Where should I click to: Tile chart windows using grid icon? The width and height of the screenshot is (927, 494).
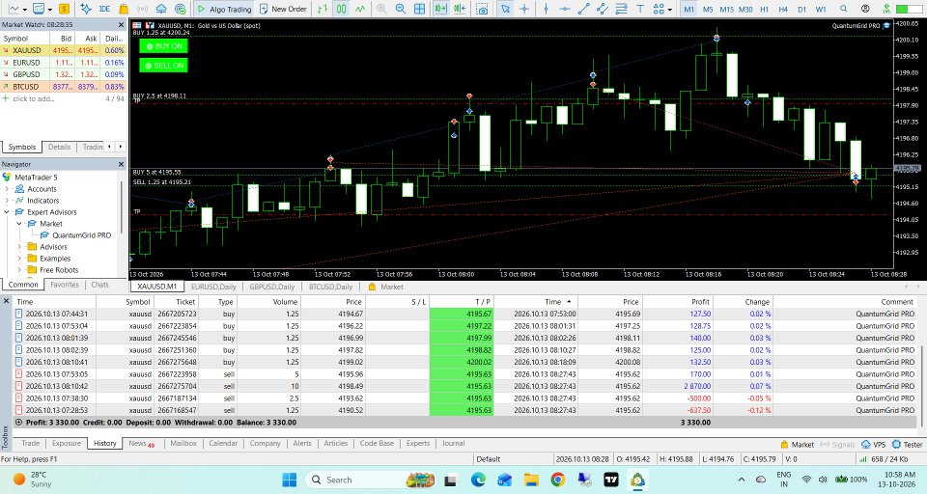point(419,9)
